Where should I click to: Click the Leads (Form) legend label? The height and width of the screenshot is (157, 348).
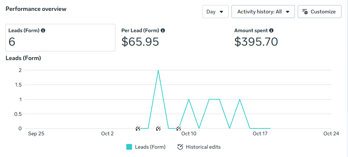coord(150,147)
